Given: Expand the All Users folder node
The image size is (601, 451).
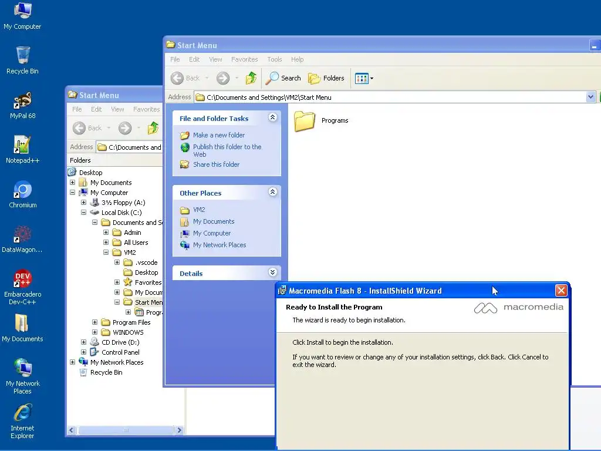Looking at the screenshot, I should click(x=106, y=243).
